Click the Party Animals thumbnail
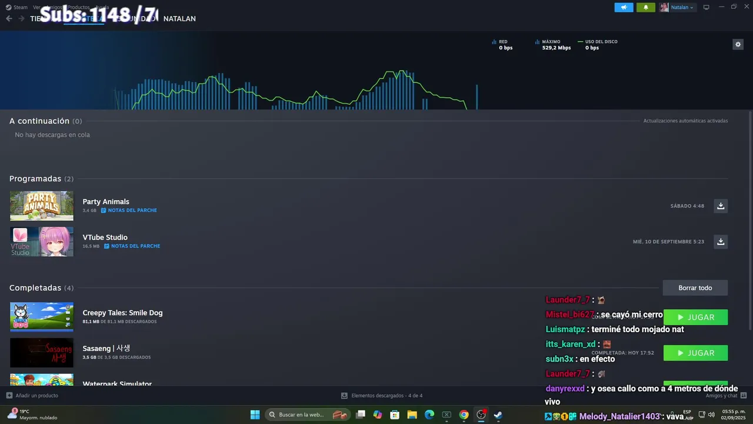 click(42, 206)
